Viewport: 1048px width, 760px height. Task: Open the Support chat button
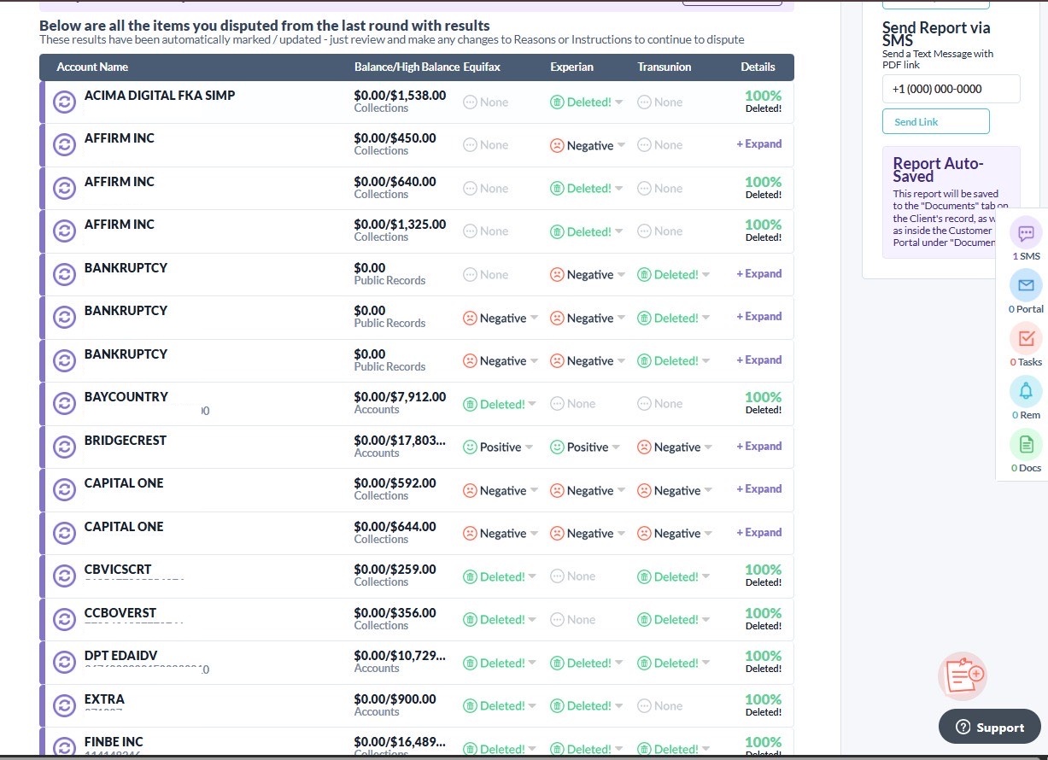(x=989, y=727)
